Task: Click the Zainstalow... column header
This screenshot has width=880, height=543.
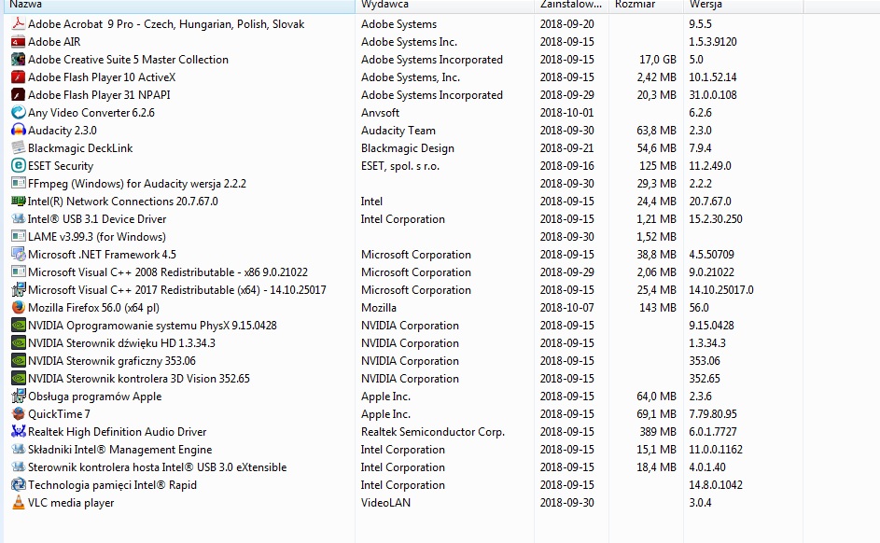Action: tap(571, 5)
